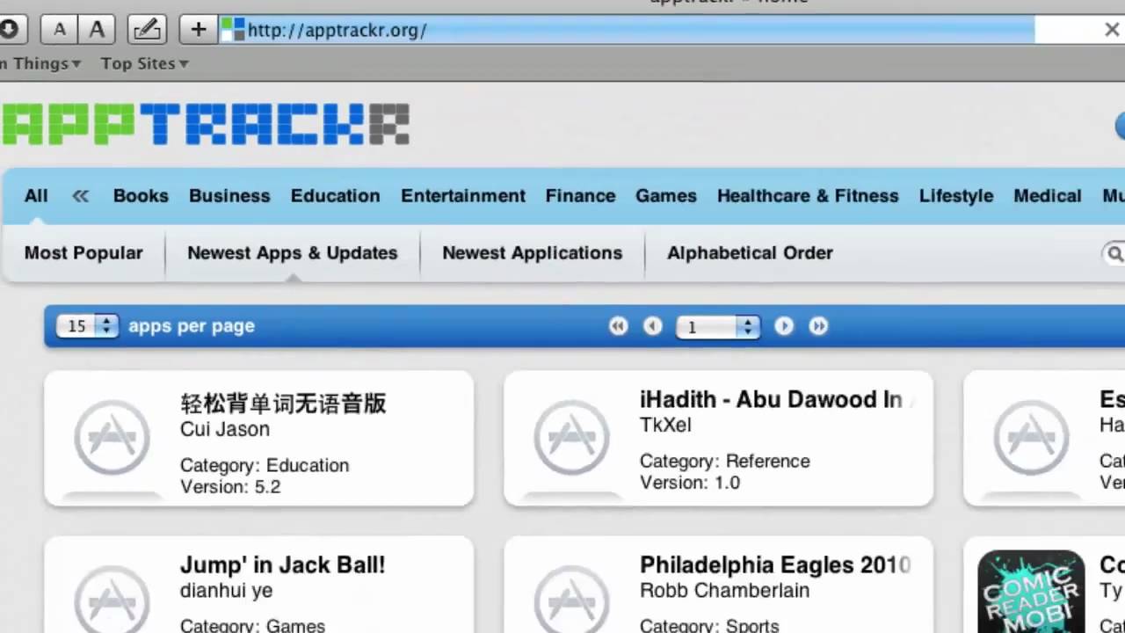
Task: Sort by Newest Apps & Updates
Action: click(293, 253)
